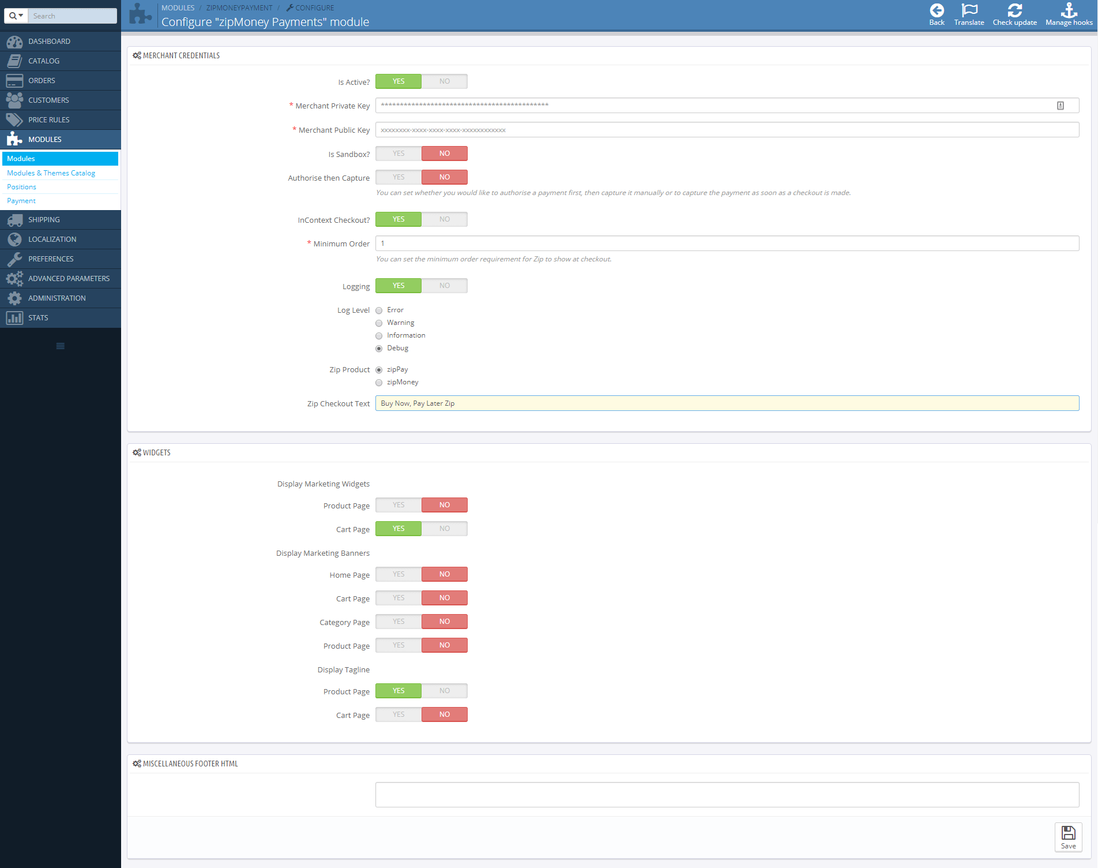Focus the sidebar Search field
The image size is (1098, 868).
[x=73, y=16]
